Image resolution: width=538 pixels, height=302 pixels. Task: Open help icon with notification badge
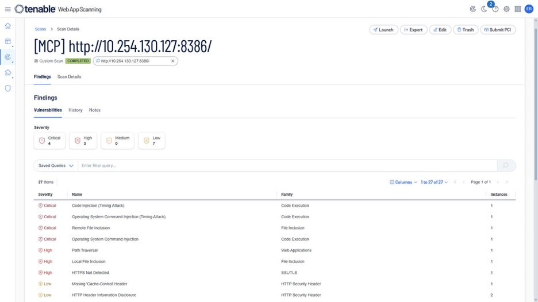[495, 9]
